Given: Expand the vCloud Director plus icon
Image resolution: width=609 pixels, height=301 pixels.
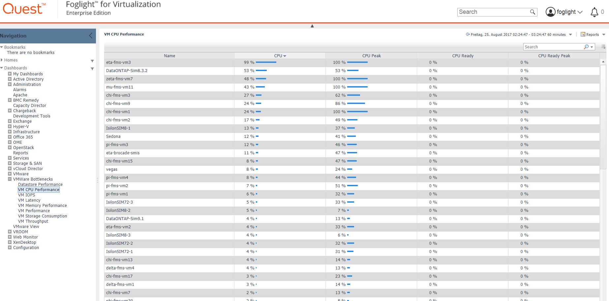Looking at the screenshot, I should pyautogui.click(x=10, y=168).
